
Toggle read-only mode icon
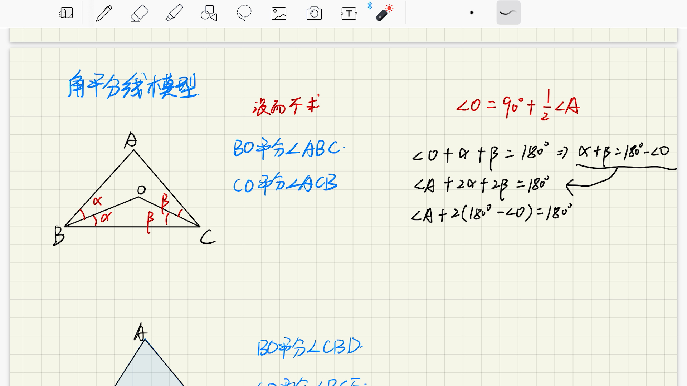pyautogui.click(x=66, y=13)
